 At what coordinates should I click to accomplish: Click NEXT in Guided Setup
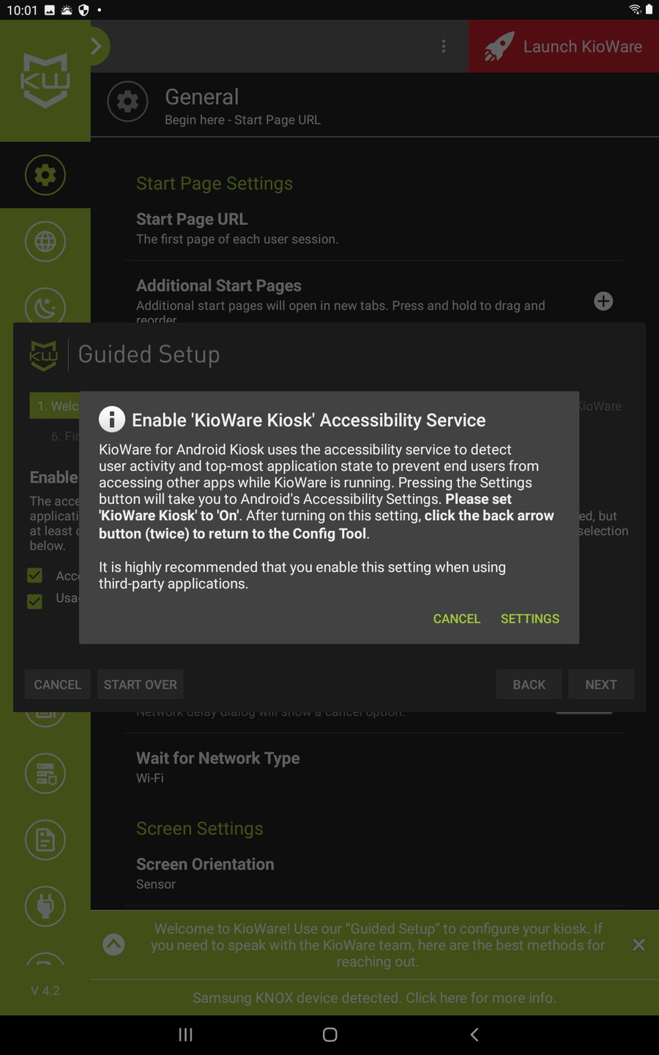601,684
